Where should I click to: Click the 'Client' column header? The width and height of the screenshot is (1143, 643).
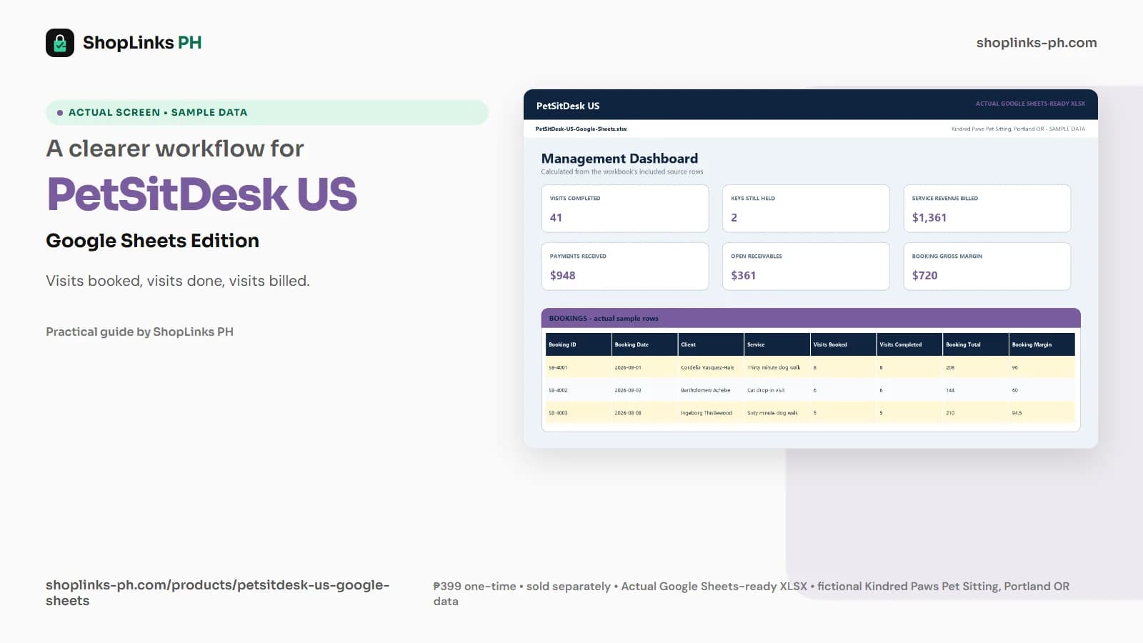(711, 344)
